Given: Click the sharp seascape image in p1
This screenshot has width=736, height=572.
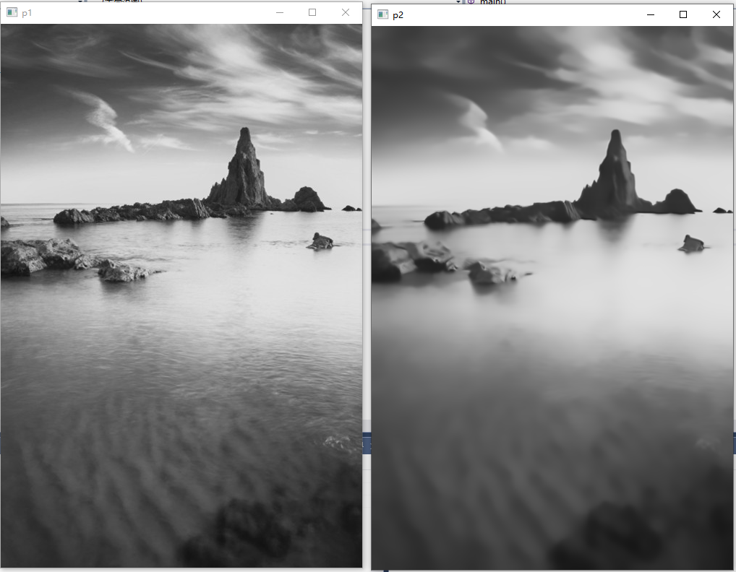Looking at the screenshot, I should pyautogui.click(x=181, y=296).
